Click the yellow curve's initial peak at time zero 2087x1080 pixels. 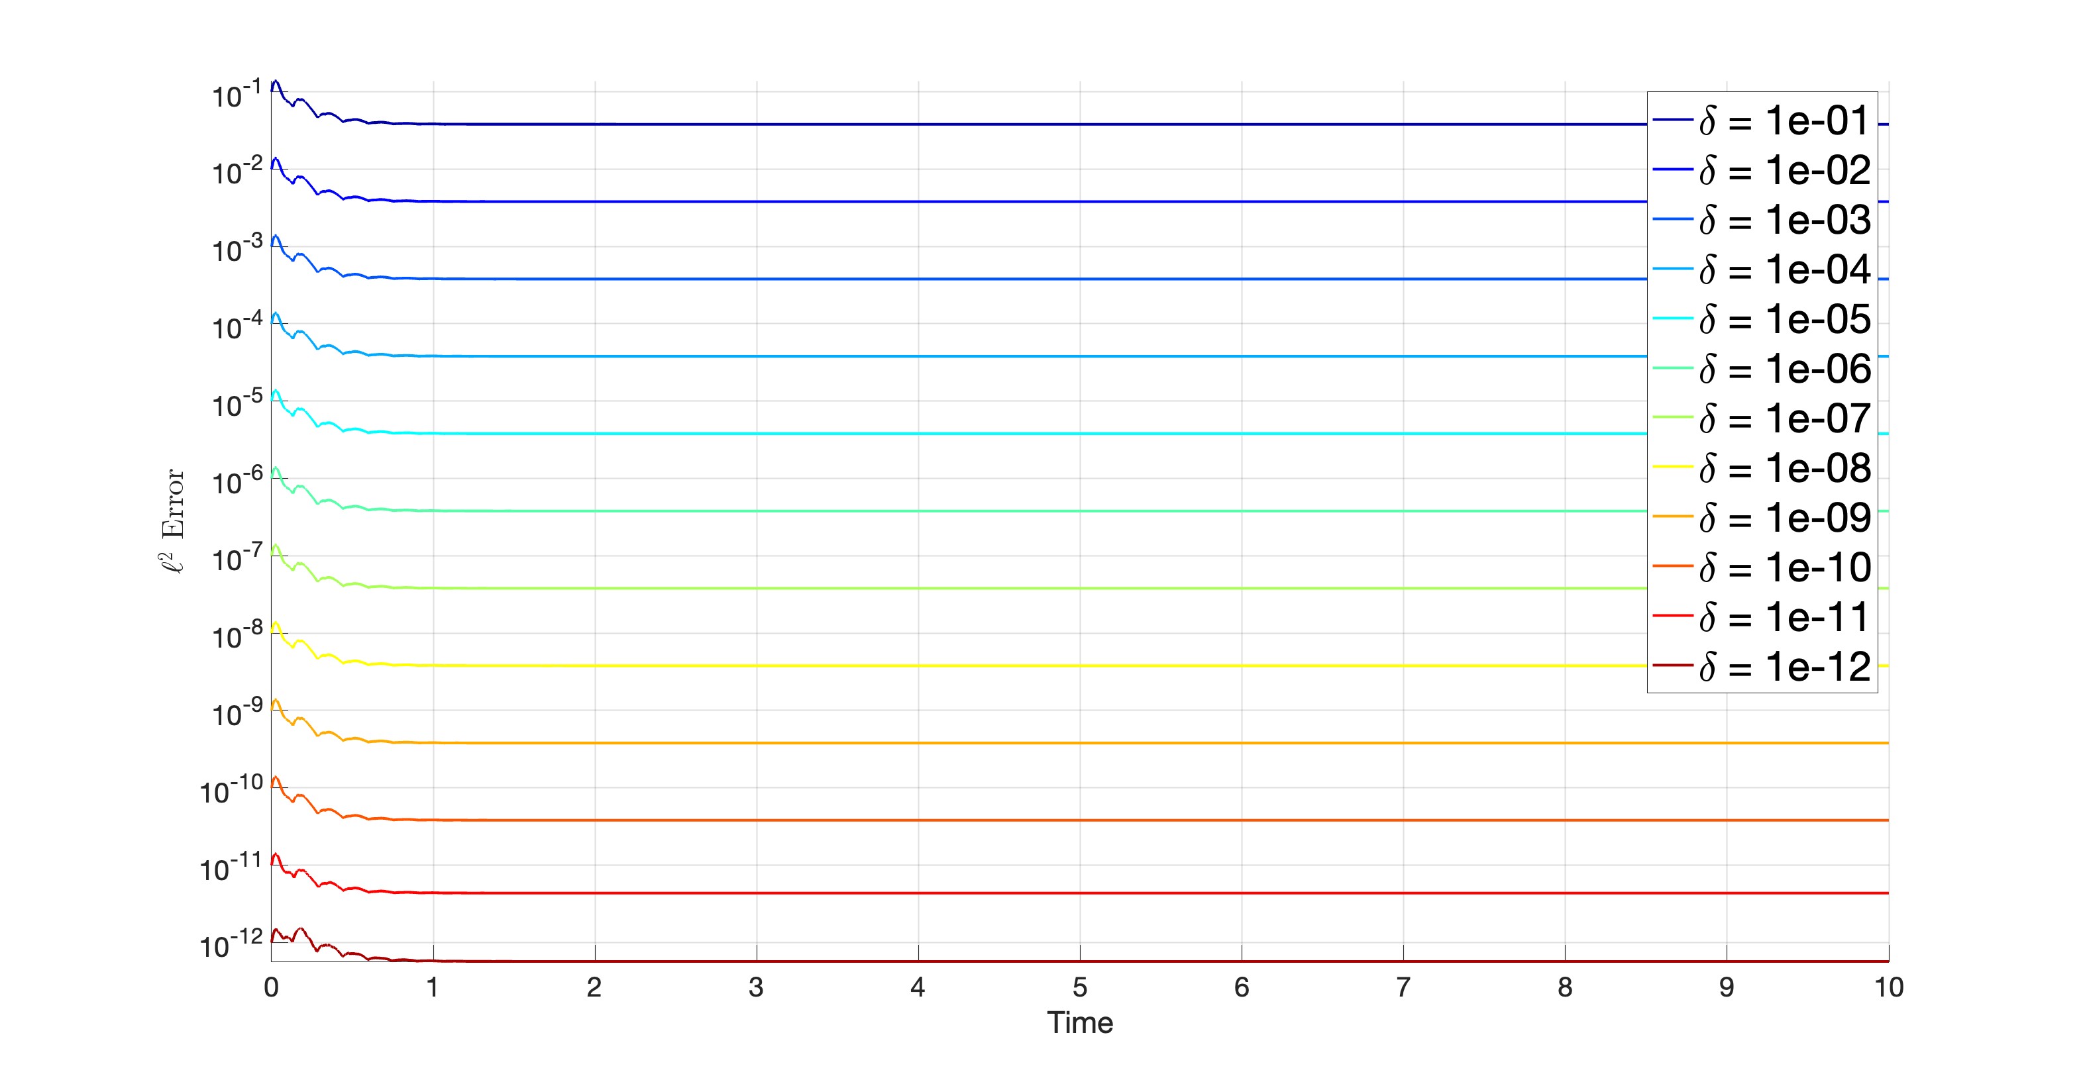276,623
